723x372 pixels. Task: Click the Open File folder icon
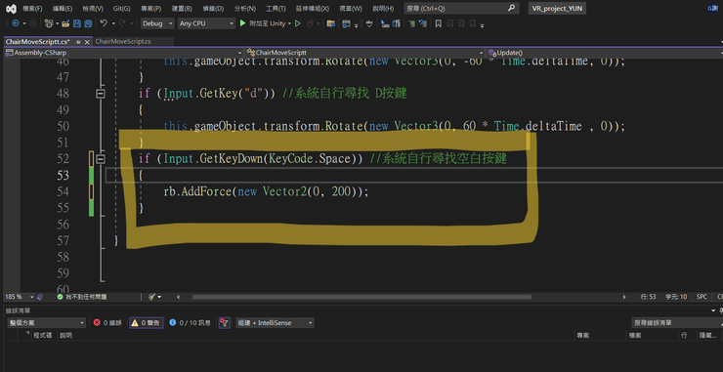pos(65,23)
